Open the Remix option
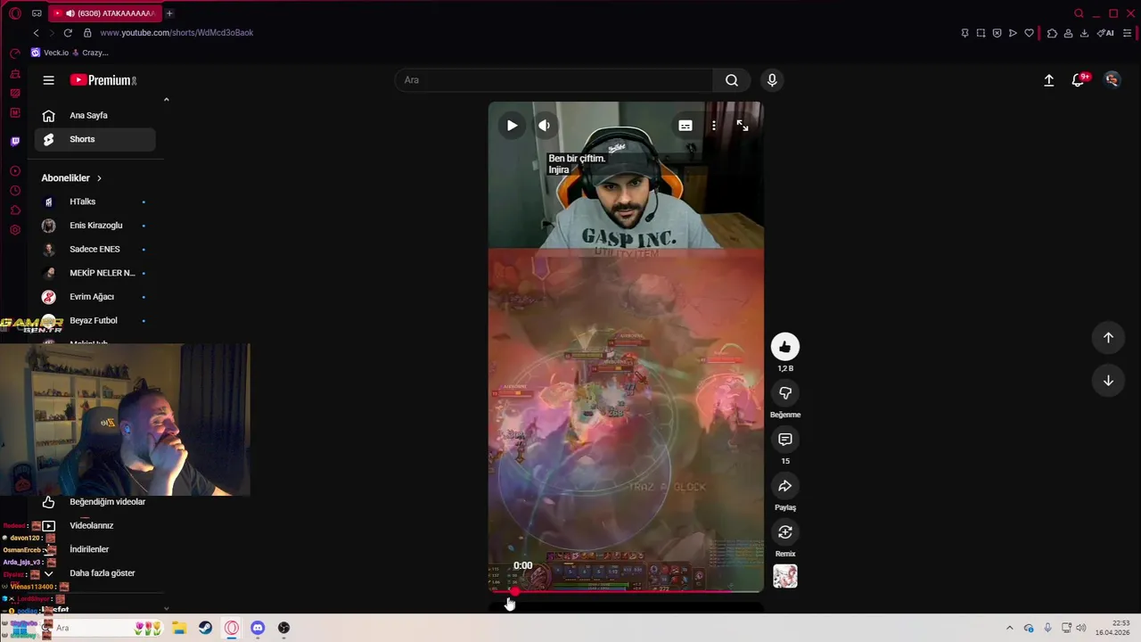 [785, 532]
